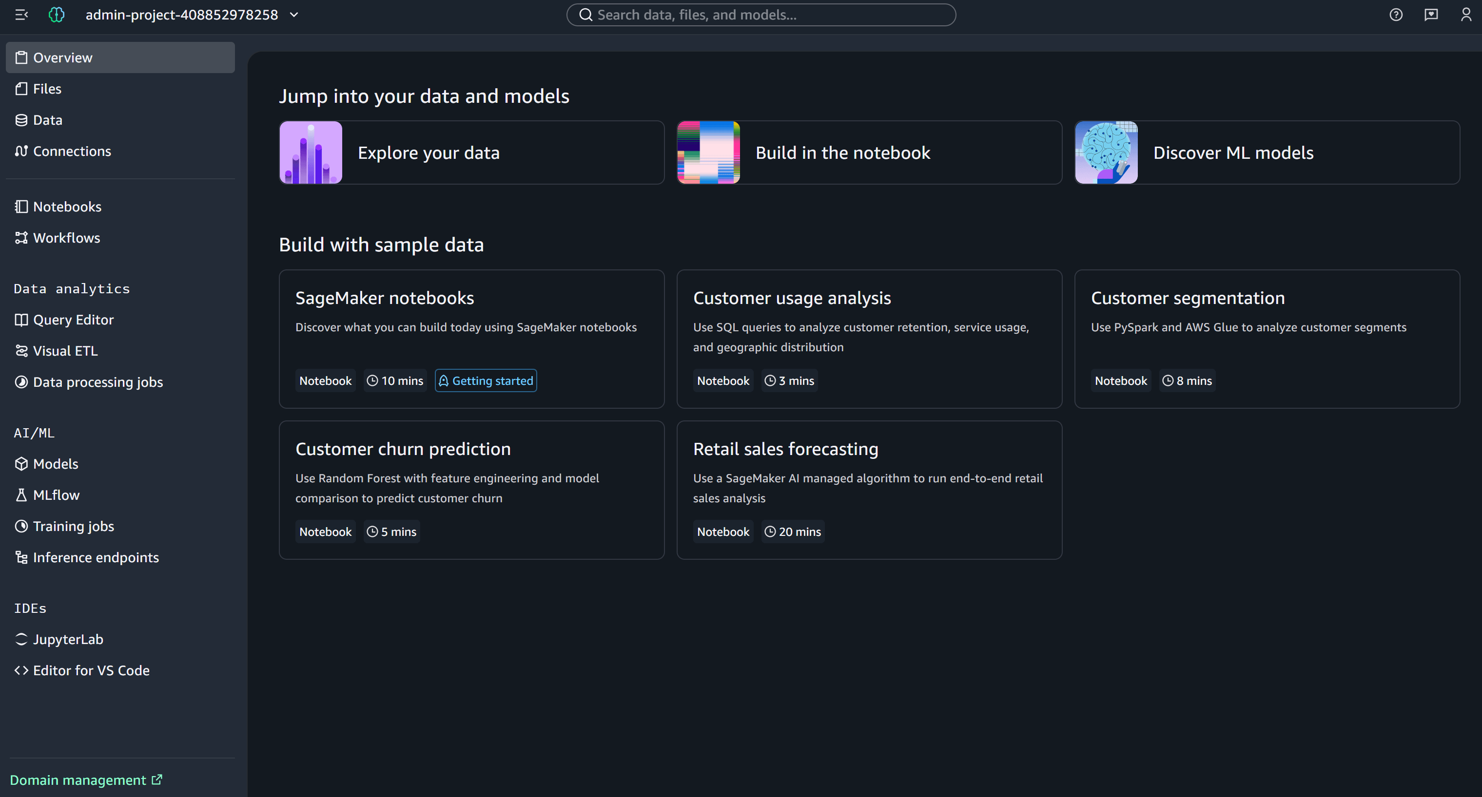Open the Customer churn prediction sample
The height and width of the screenshot is (797, 1482).
[472, 490]
